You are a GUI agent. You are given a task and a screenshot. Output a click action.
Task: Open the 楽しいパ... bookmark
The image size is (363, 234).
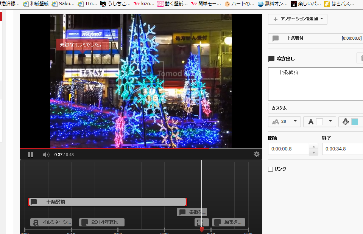306,4
